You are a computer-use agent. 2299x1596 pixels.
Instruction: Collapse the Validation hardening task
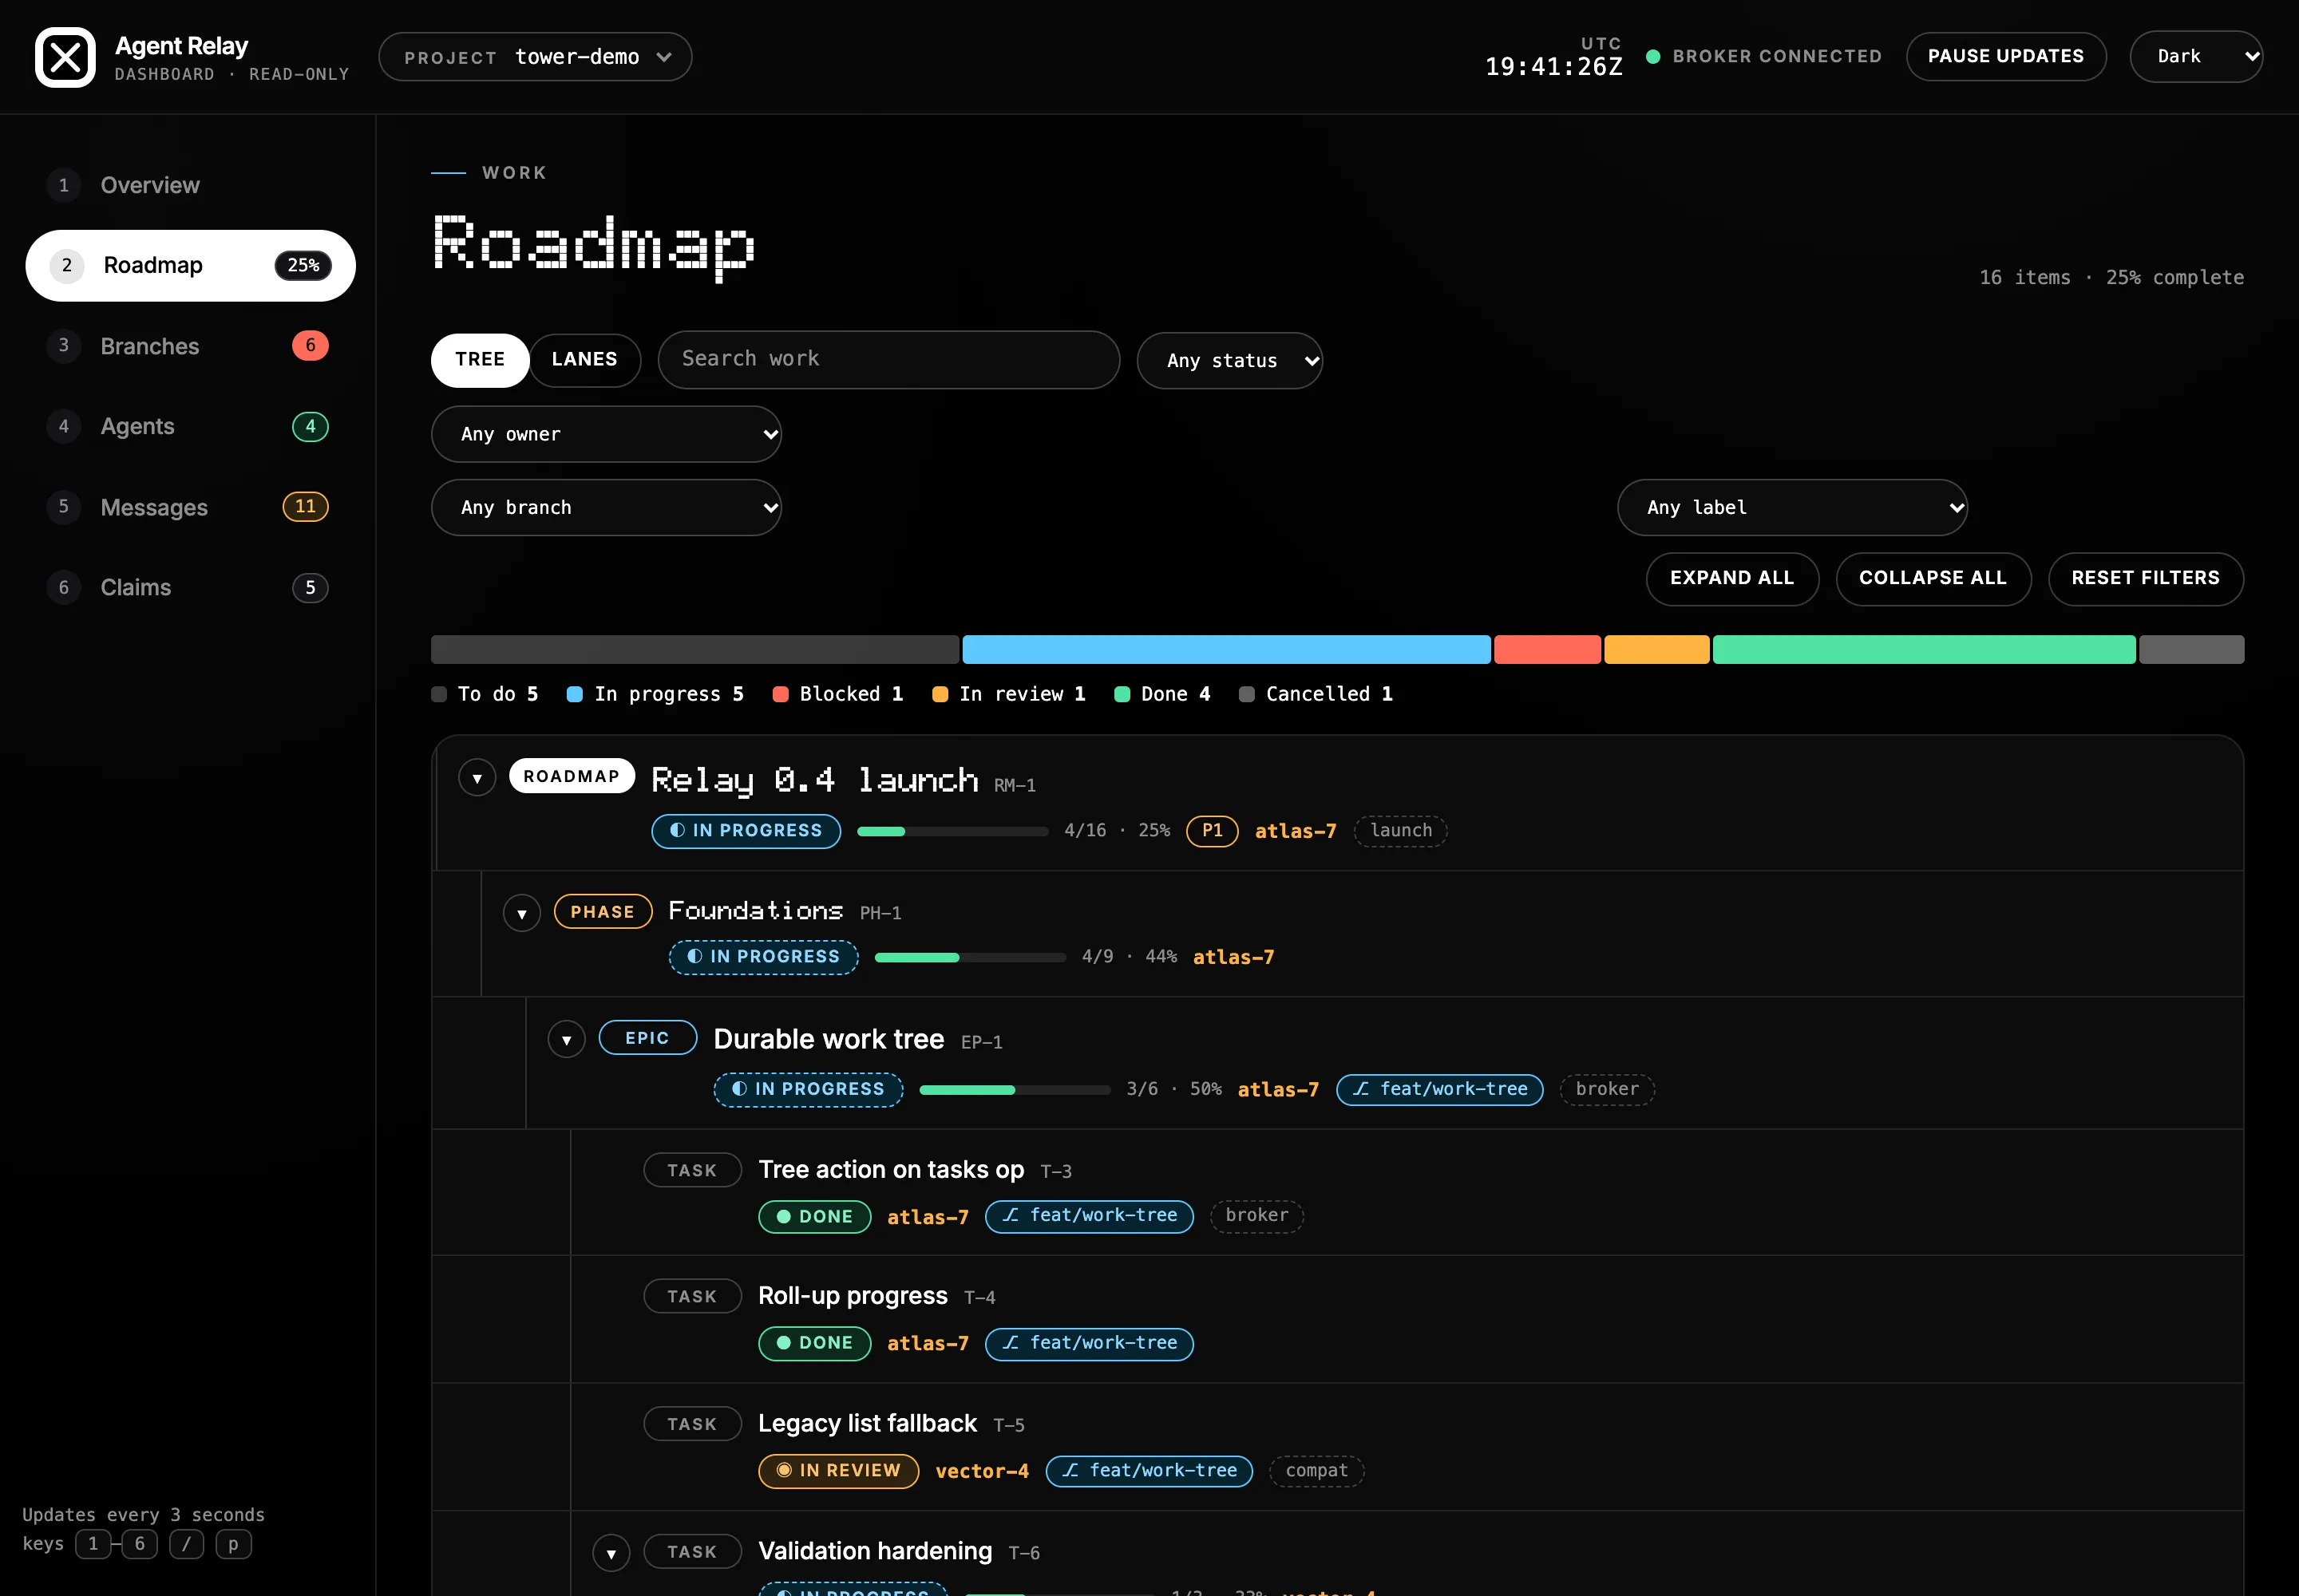pyautogui.click(x=611, y=1553)
